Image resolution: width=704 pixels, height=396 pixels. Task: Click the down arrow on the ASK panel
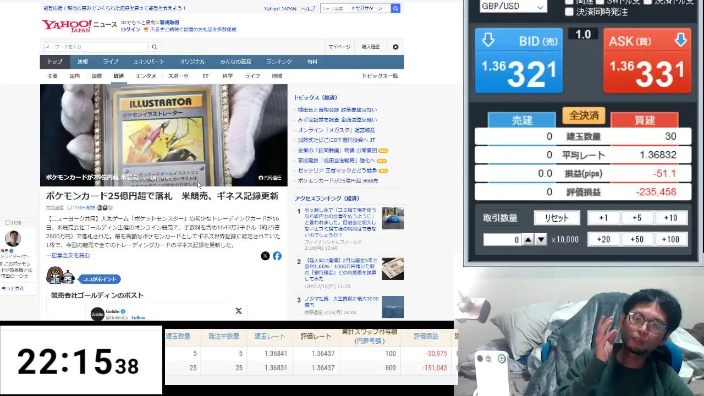tap(680, 40)
